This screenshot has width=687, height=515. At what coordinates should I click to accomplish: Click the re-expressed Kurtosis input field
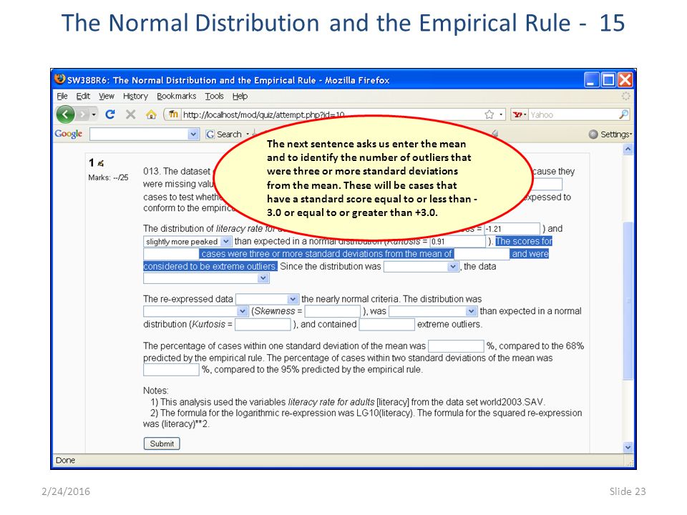pos(263,325)
